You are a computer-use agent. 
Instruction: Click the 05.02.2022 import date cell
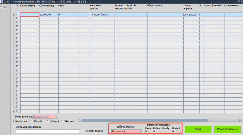click(191, 15)
